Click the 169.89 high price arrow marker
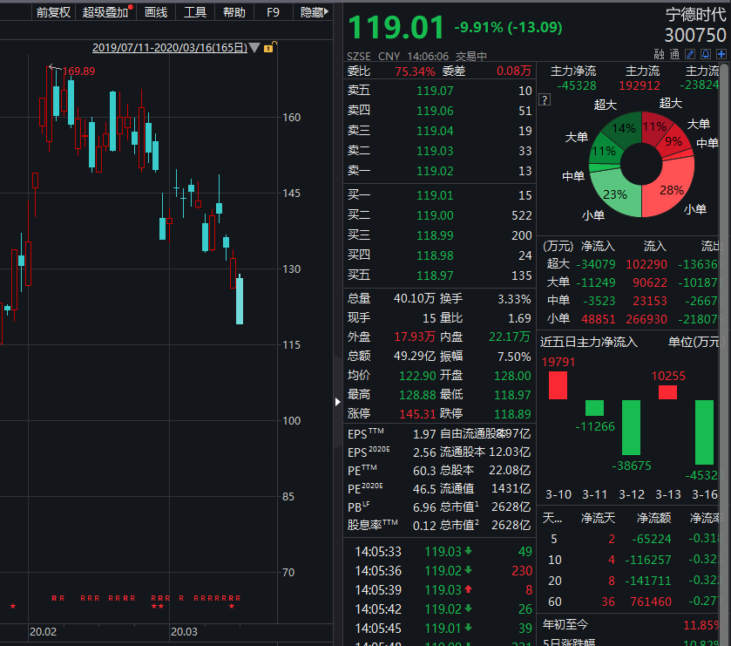This screenshot has width=731, height=646. coord(56,69)
